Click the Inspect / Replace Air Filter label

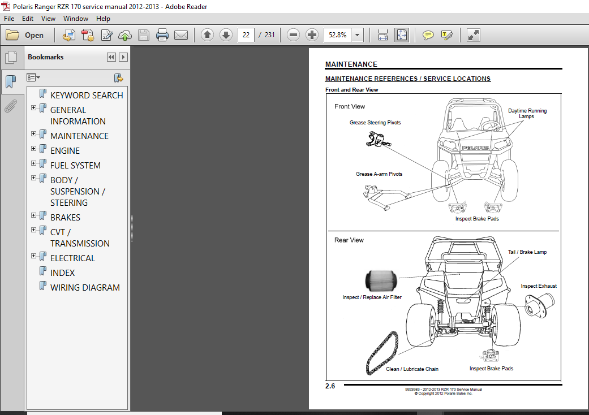tap(372, 297)
